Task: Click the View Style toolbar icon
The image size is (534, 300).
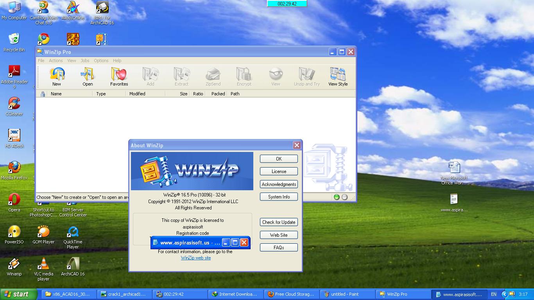Action: [338, 77]
